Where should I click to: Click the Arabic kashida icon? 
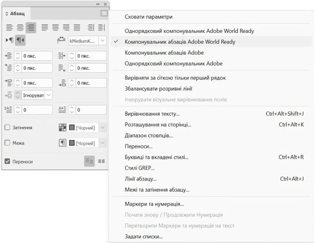pos(61,40)
